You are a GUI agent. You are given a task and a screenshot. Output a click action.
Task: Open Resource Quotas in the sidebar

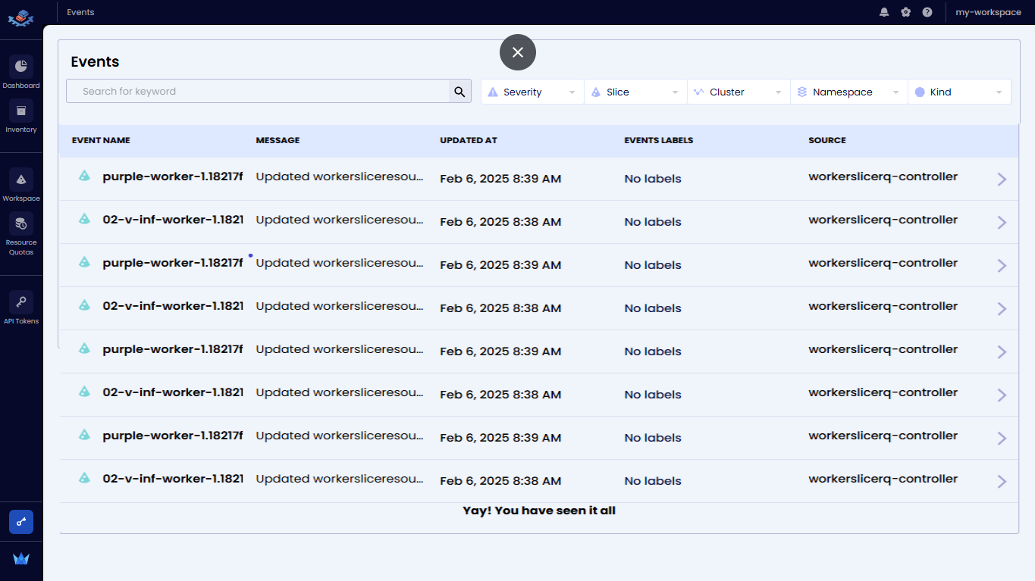pyautogui.click(x=21, y=224)
